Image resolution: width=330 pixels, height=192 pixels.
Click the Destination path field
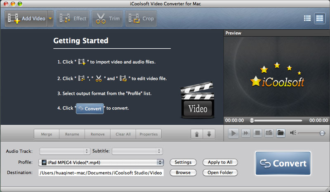[x=101, y=173]
